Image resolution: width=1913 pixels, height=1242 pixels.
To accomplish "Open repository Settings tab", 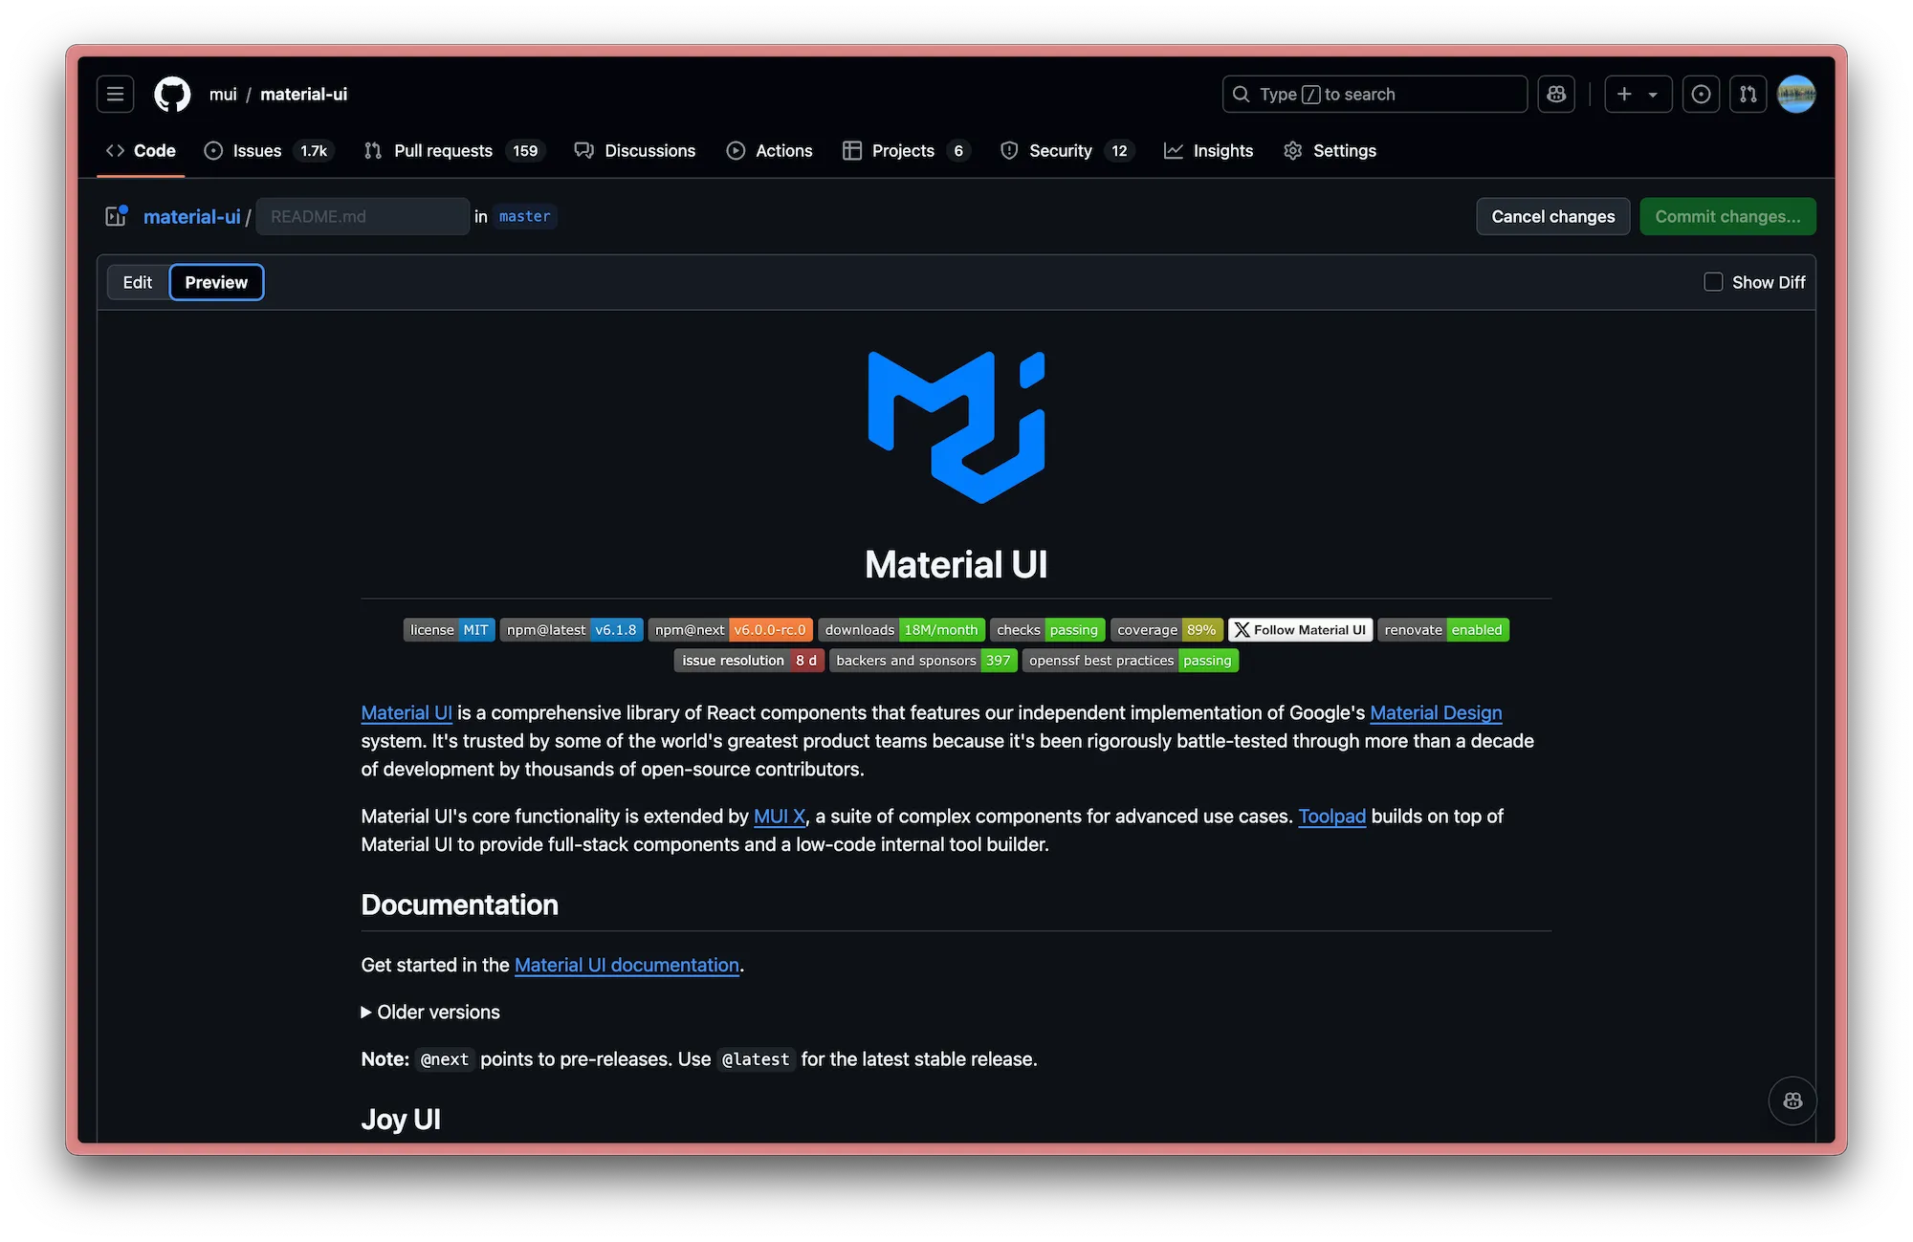I will tap(1330, 151).
